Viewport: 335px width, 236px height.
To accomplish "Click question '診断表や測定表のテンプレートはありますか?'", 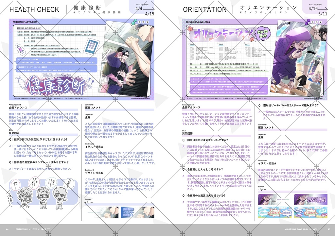I will point(39,162).
